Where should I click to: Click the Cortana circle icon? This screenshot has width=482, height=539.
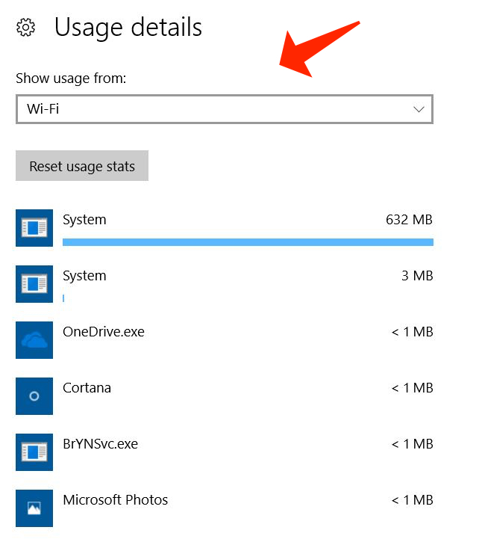point(34,396)
